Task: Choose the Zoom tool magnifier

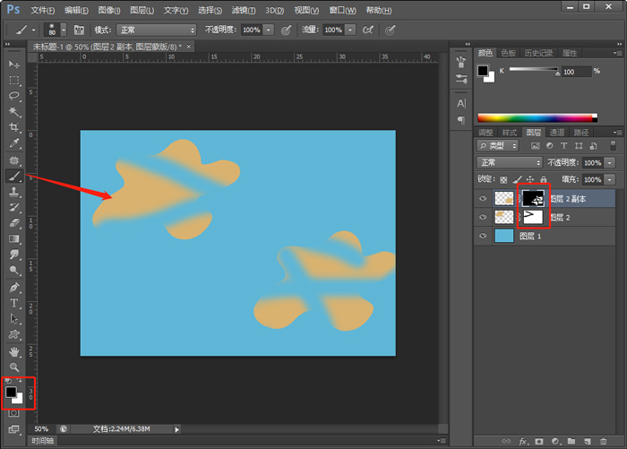Action: pyautogui.click(x=13, y=367)
